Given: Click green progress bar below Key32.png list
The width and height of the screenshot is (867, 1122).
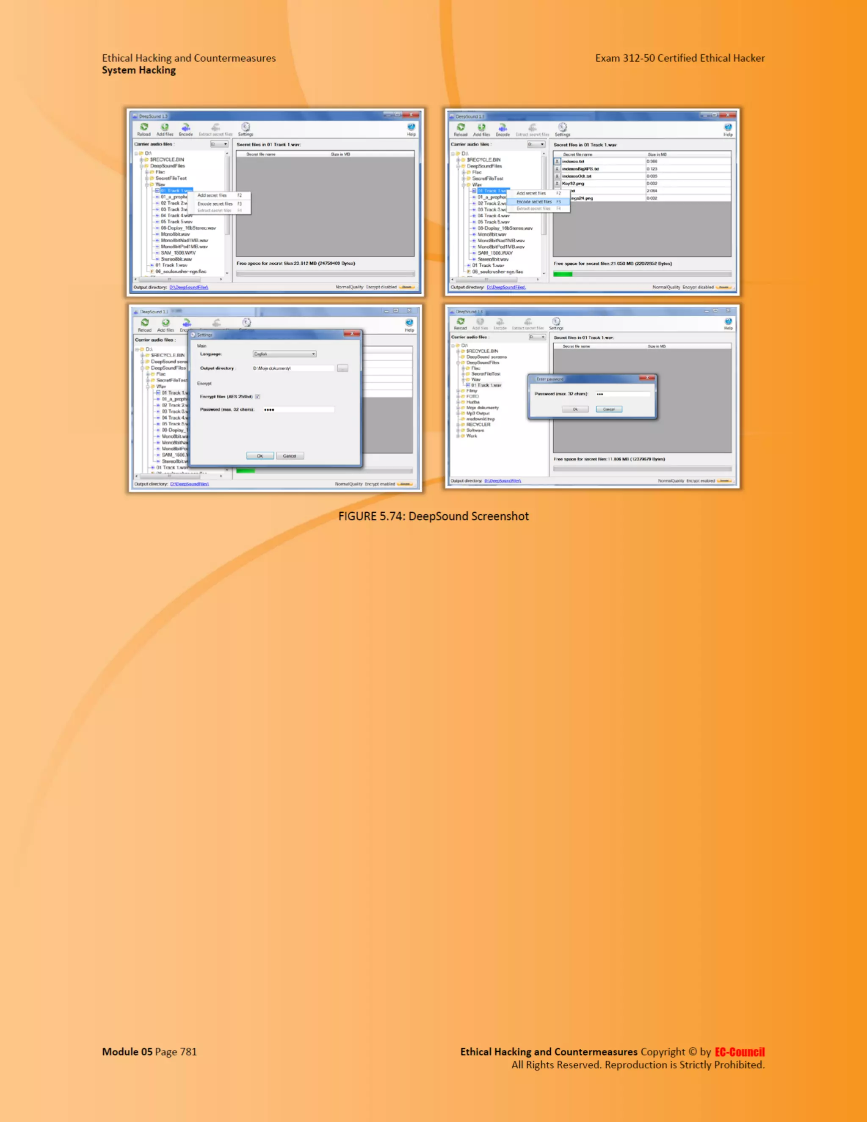Looking at the screenshot, I should (x=563, y=274).
